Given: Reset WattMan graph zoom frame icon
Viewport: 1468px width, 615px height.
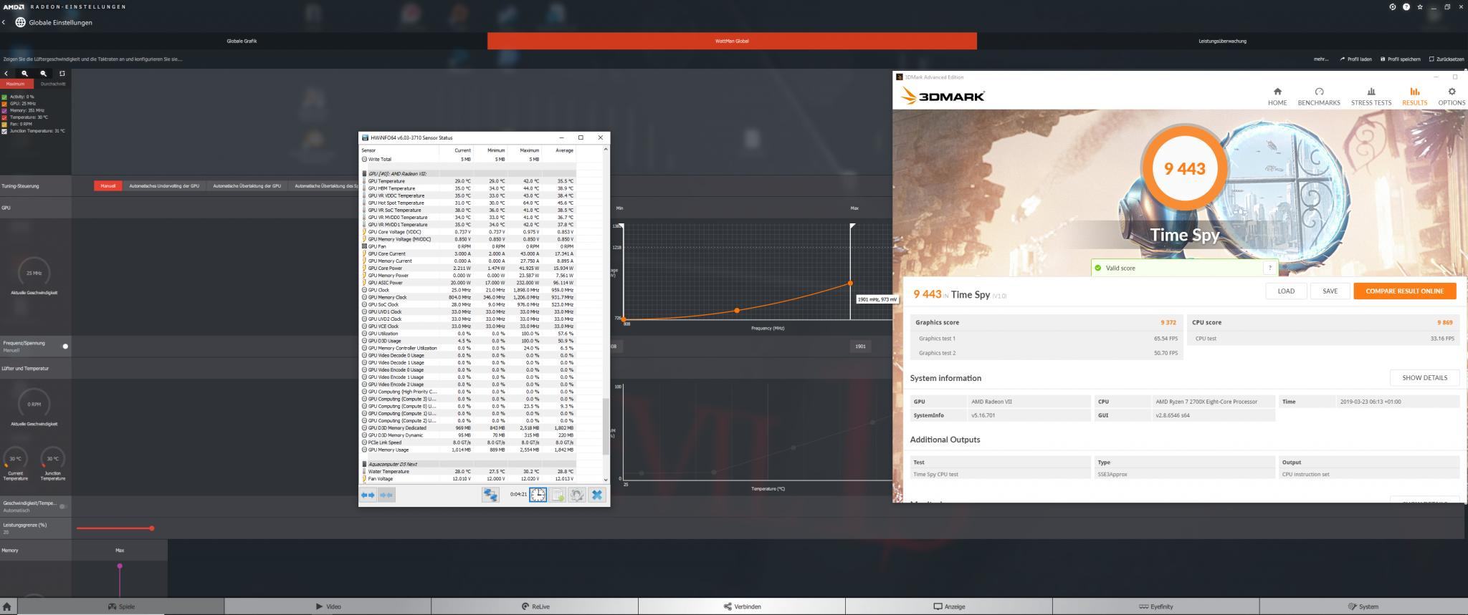Looking at the screenshot, I should click(62, 73).
